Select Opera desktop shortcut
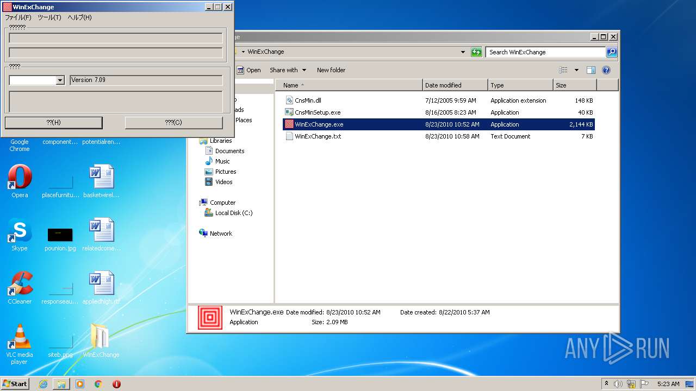Image resolution: width=696 pixels, height=391 pixels. [20, 181]
